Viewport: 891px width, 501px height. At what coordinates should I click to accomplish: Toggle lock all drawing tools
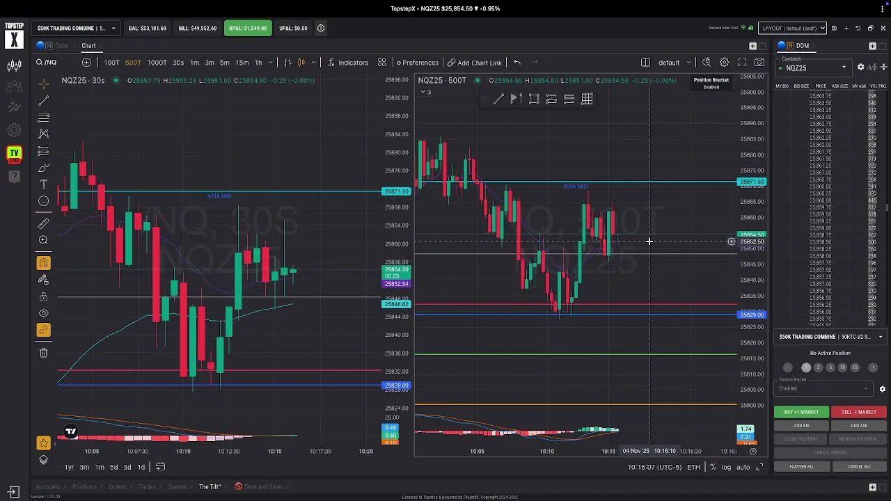click(43, 297)
